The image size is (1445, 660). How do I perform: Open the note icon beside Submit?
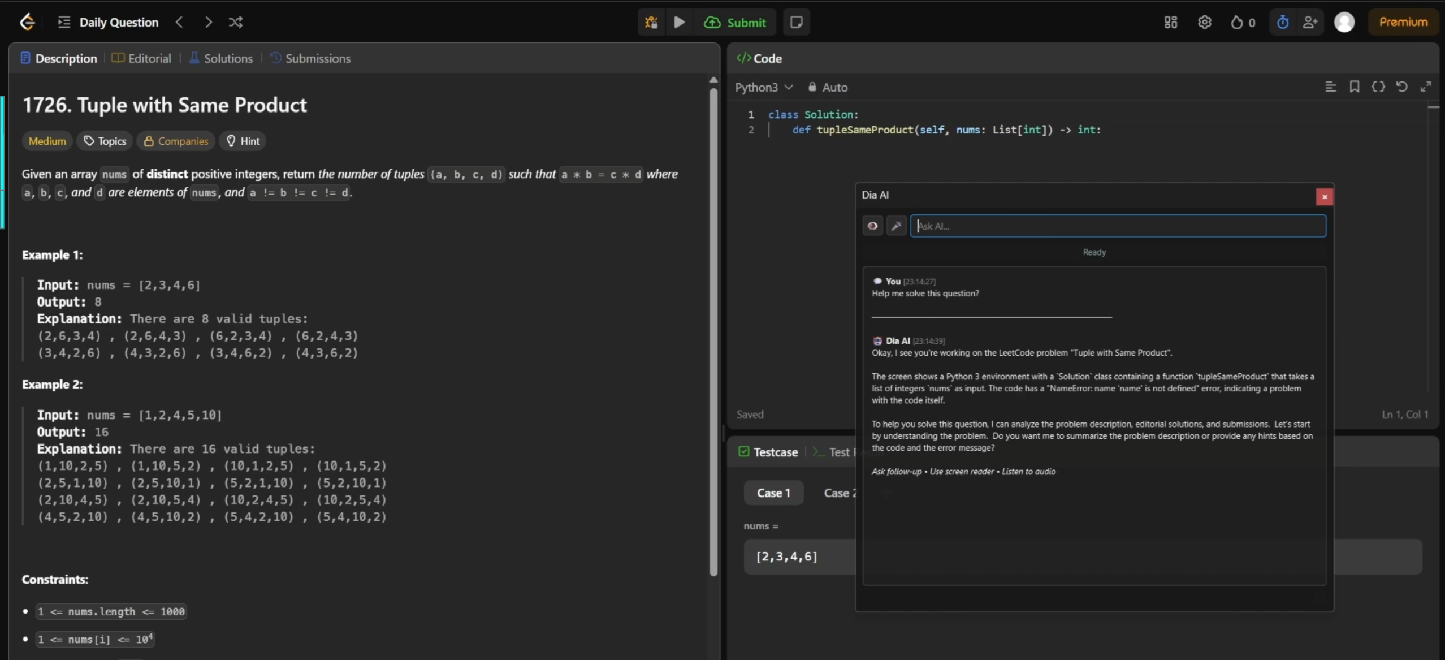pyautogui.click(x=796, y=22)
